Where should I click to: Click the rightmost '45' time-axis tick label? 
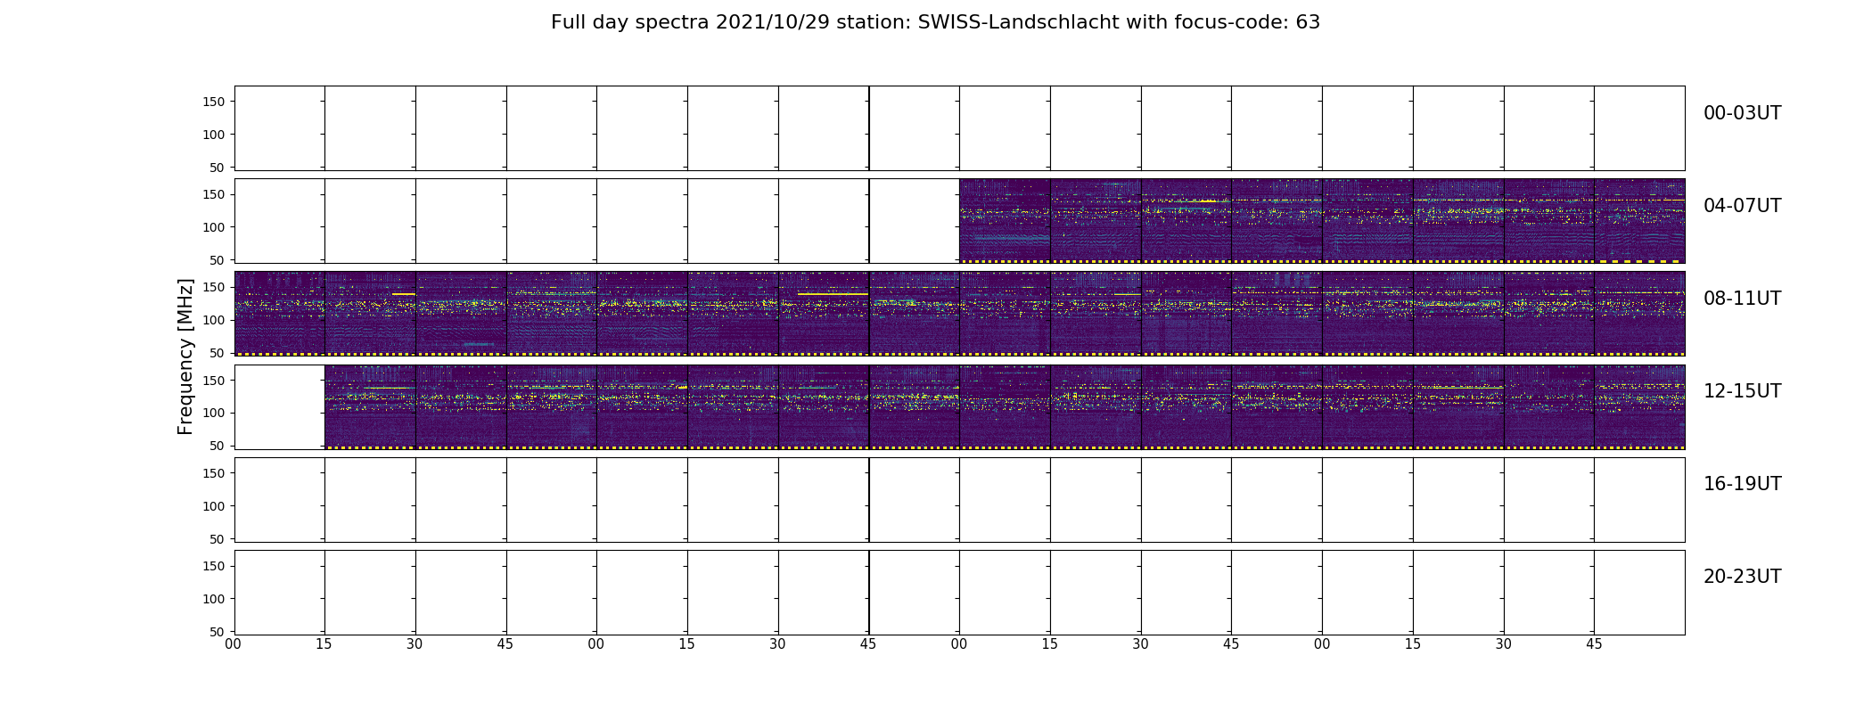(1594, 644)
